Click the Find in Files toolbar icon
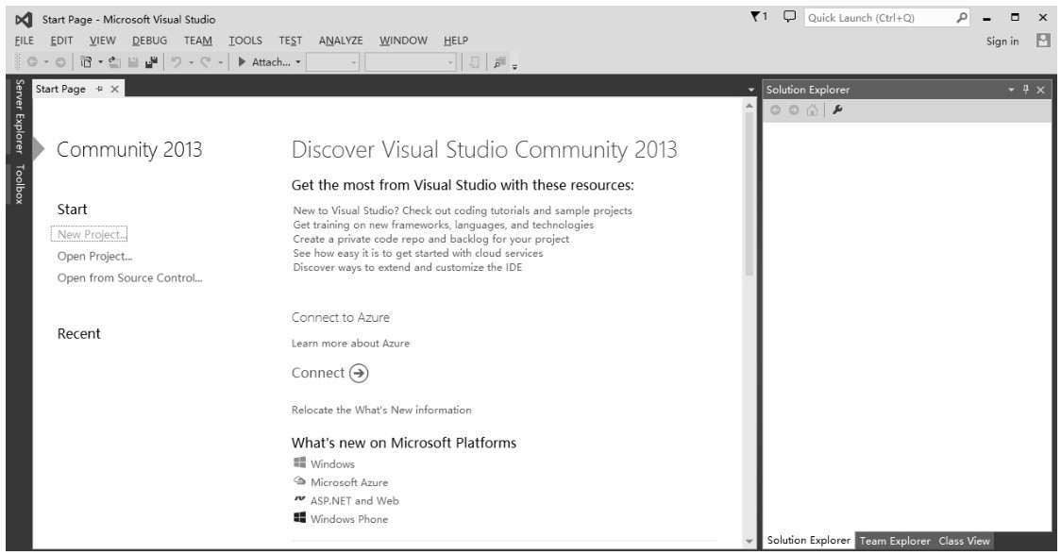This screenshot has height=555, width=1061. tap(499, 62)
